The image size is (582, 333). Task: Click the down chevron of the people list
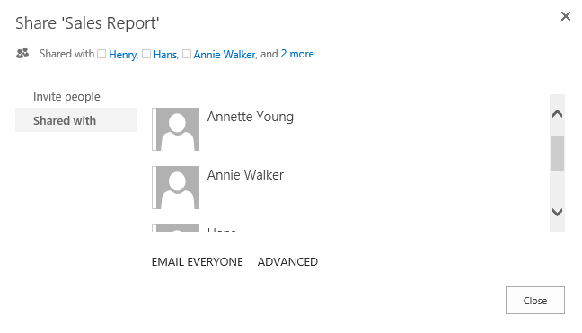click(557, 212)
